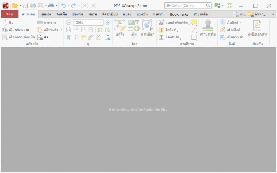The height and width of the screenshot is (173, 277).
Task: Select the red arrow annotation tool
Action: 194,30
